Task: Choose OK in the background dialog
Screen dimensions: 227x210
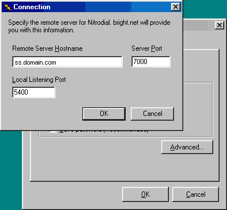Action: pyautogui.click(x=145, y=194)
